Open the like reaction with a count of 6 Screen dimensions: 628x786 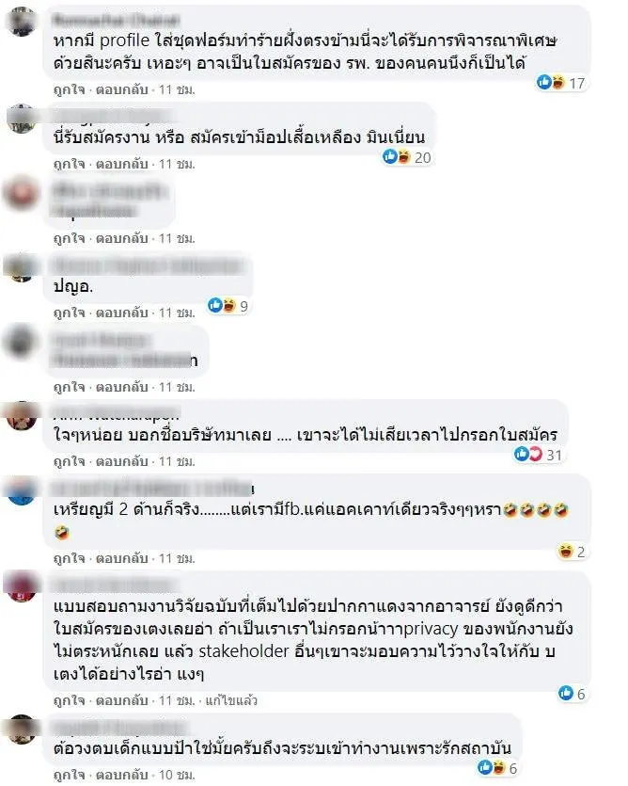[572, 694]
